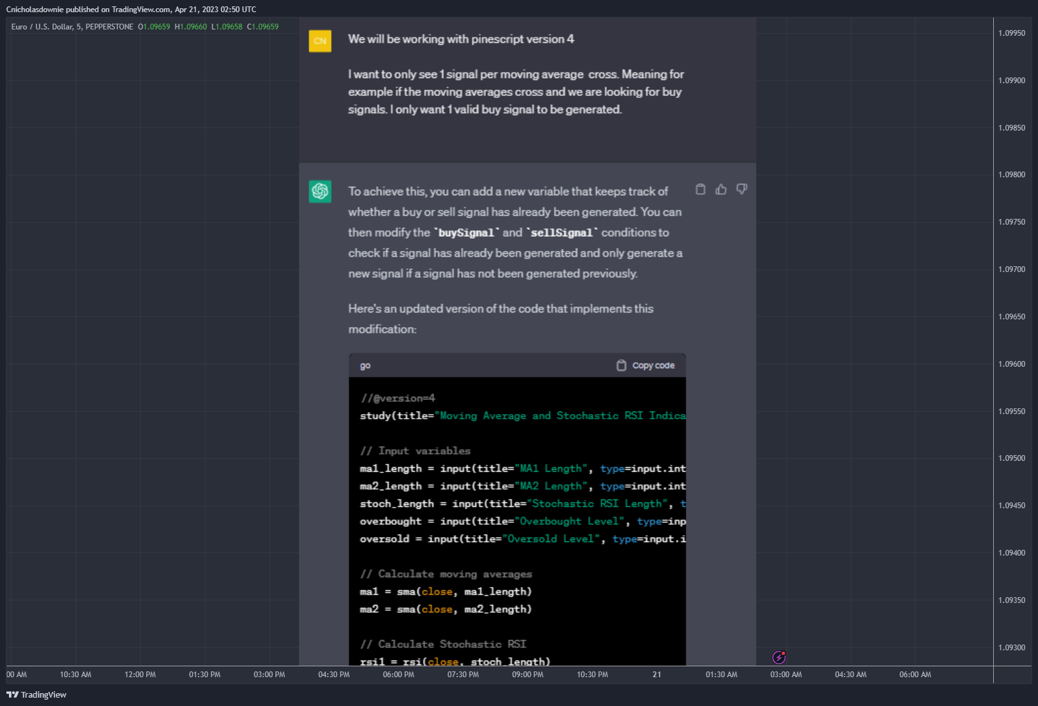Click the Copy code button

coord(645,365)
